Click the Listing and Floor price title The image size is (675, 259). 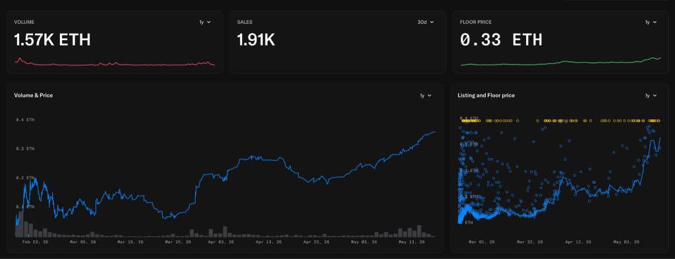pyautogui.click(x=486, y=96)
